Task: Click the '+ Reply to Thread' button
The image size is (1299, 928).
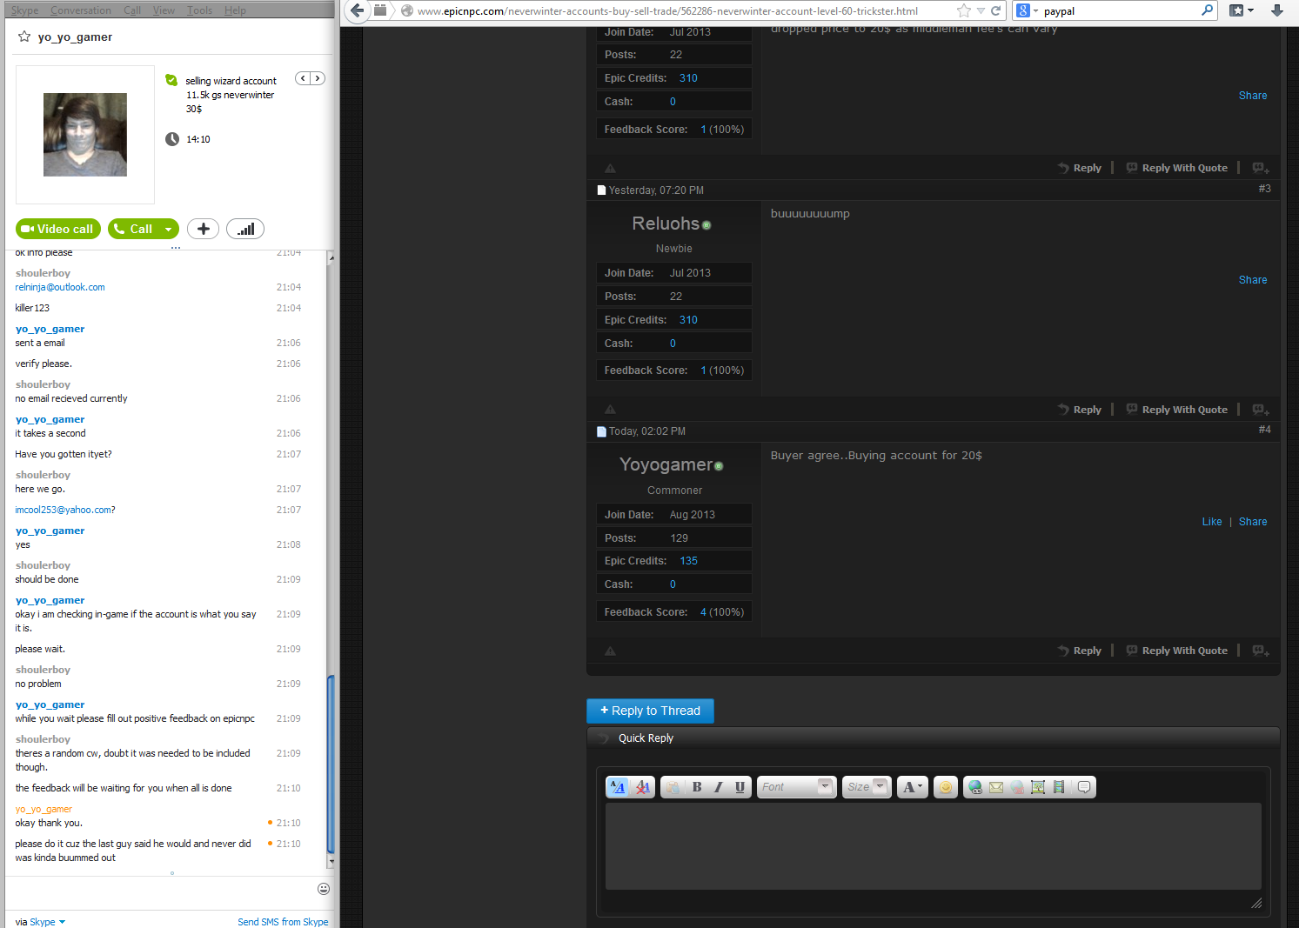Action: click(650, 711)
